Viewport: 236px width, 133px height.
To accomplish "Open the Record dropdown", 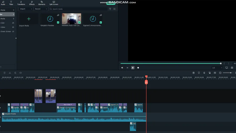I will [x=41, y=9].
